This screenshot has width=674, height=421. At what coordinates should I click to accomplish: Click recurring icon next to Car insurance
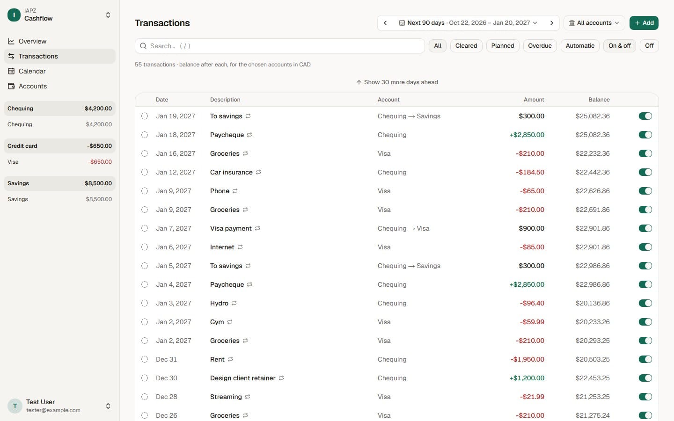point(258,172)
